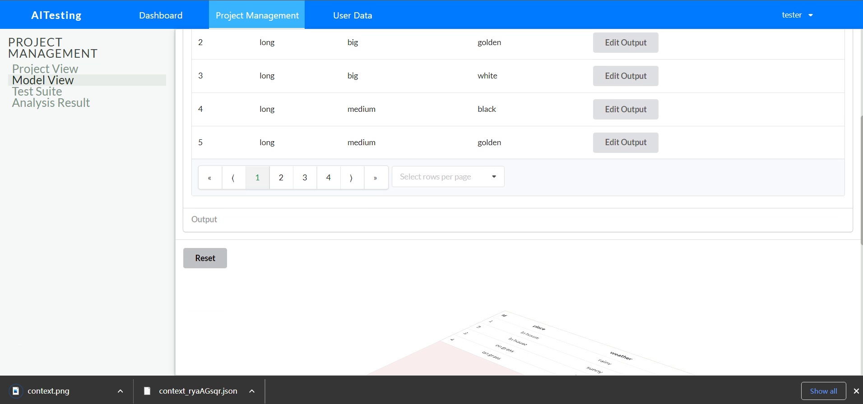
Task: Expand tester user menu
Action: pyautogui.click(x=797, y=15)
